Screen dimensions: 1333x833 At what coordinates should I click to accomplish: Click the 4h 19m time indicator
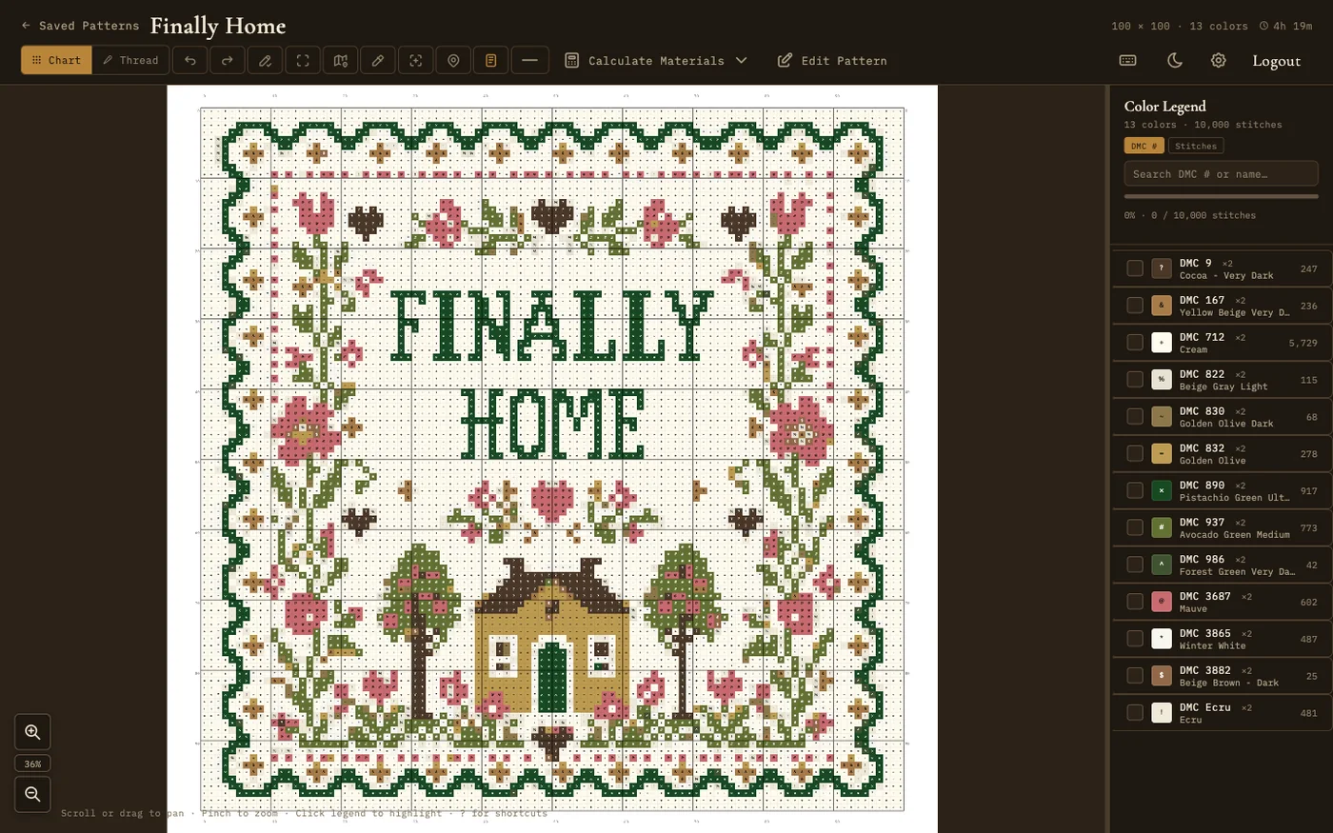coord(1285,26)
